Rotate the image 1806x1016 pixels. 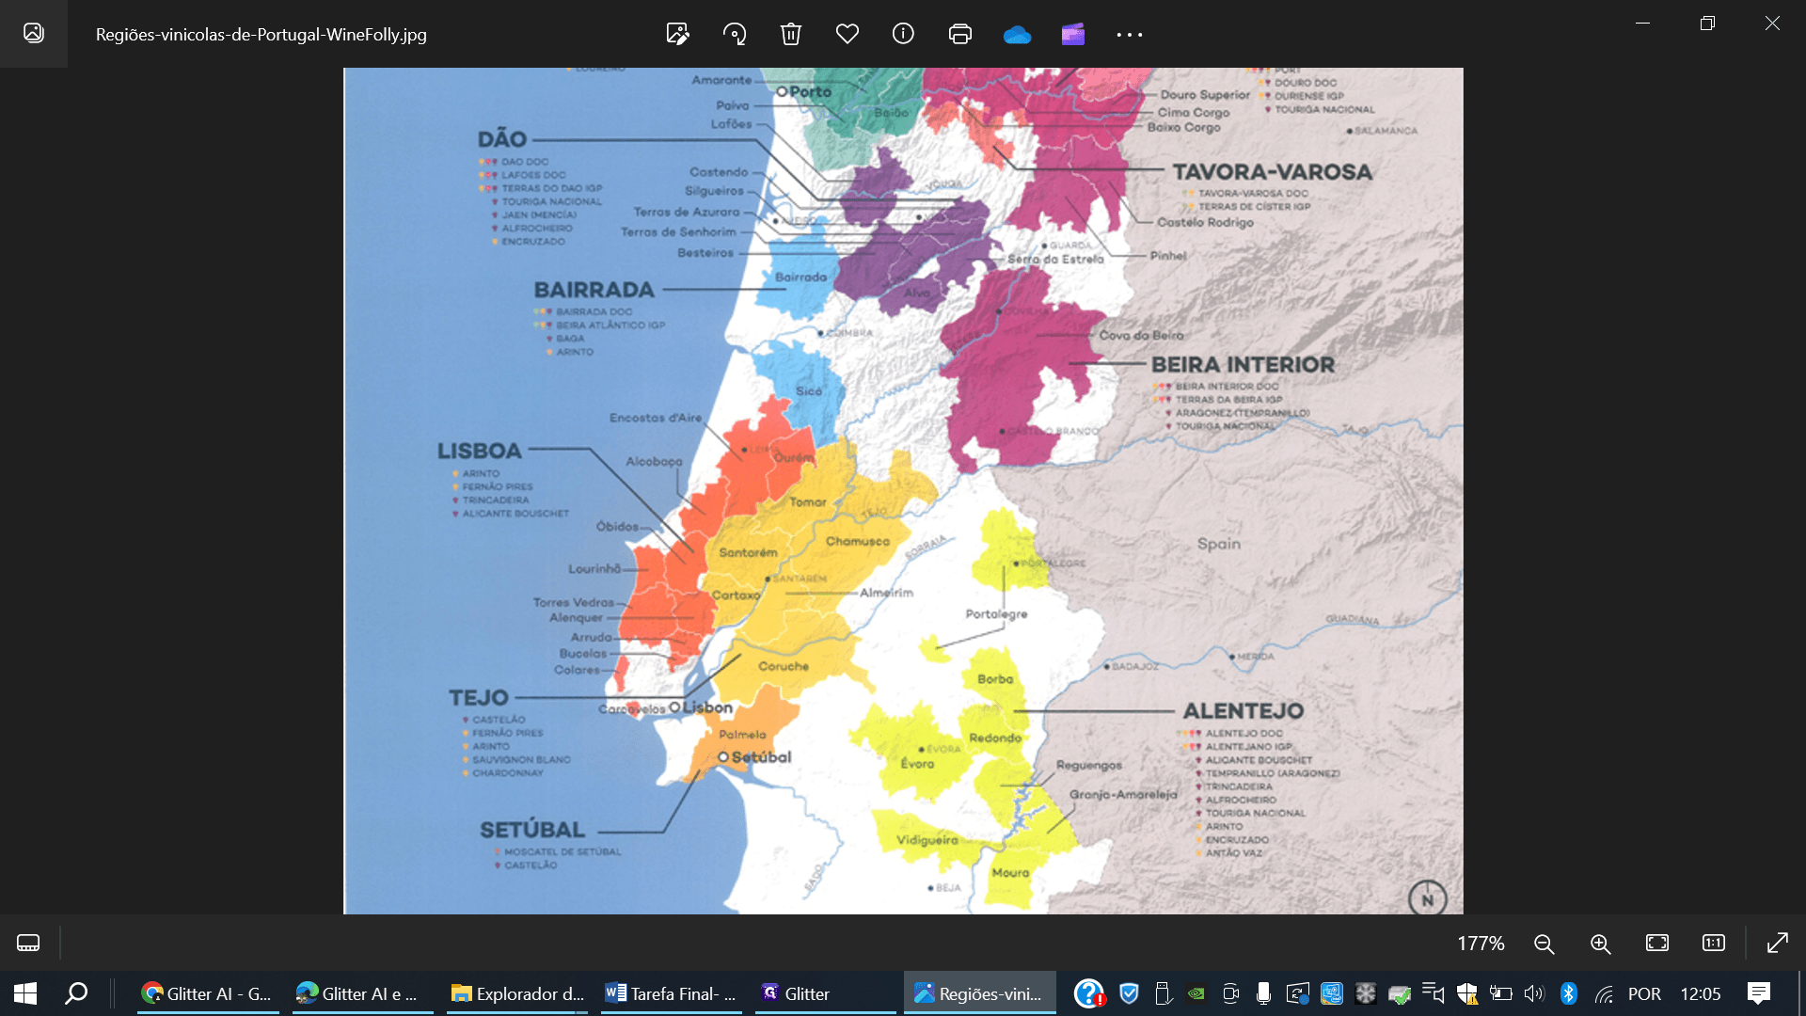735,35
